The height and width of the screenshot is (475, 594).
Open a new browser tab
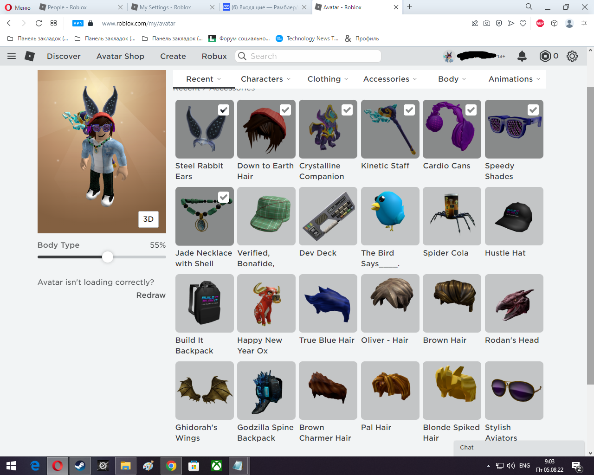coord(409,7)
